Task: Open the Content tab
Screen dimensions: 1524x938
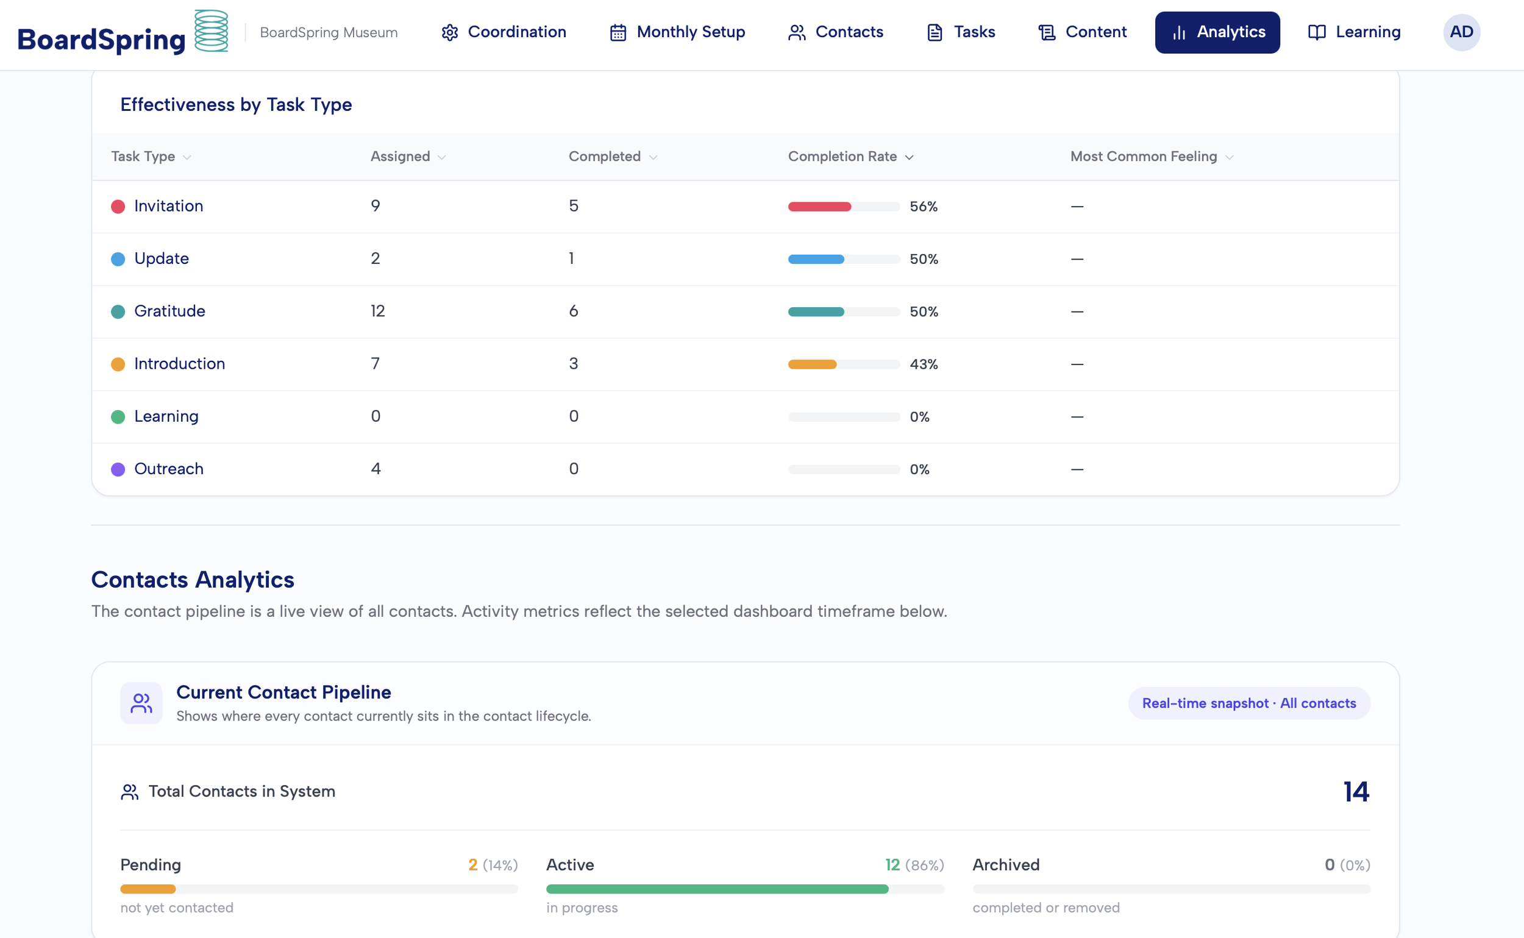Action: tap(1082, 32)
